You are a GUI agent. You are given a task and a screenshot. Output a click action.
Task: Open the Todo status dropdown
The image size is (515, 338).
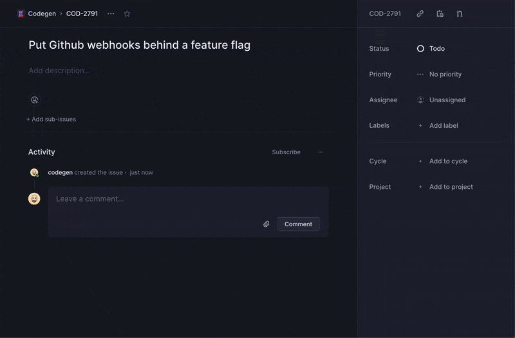[431, 49]
